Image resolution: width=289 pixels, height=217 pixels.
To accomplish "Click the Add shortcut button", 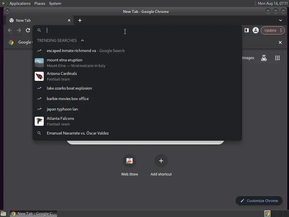I will click(x=161, y=165).
